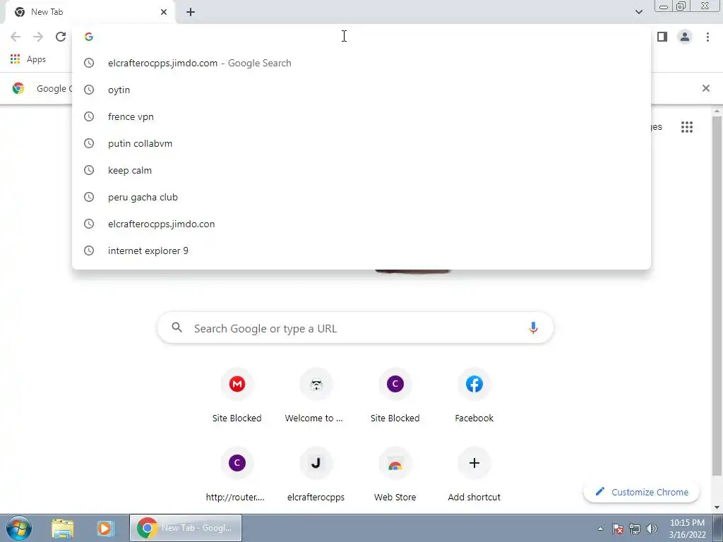Viewport: 723px width, 542px height.
Task: Open Windows Explorer from the taskbar
Action: [62, 528]
